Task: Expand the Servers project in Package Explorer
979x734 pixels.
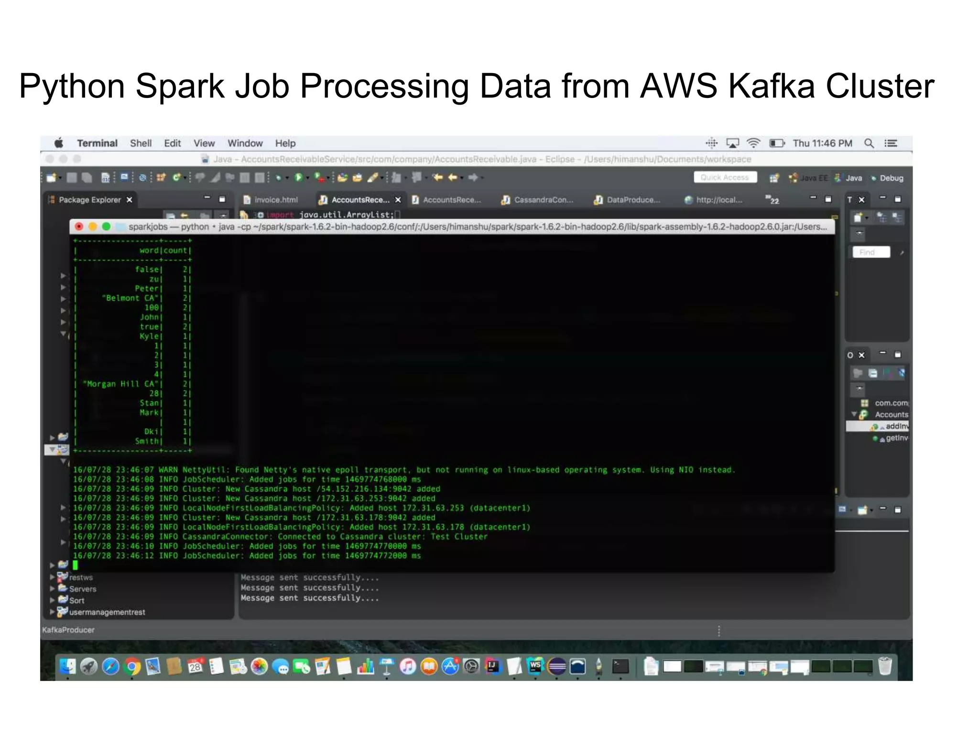Action: coord(52,589)
